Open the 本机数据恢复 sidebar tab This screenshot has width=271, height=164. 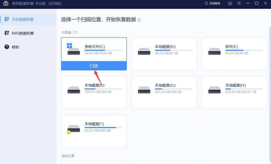[28, 19]
